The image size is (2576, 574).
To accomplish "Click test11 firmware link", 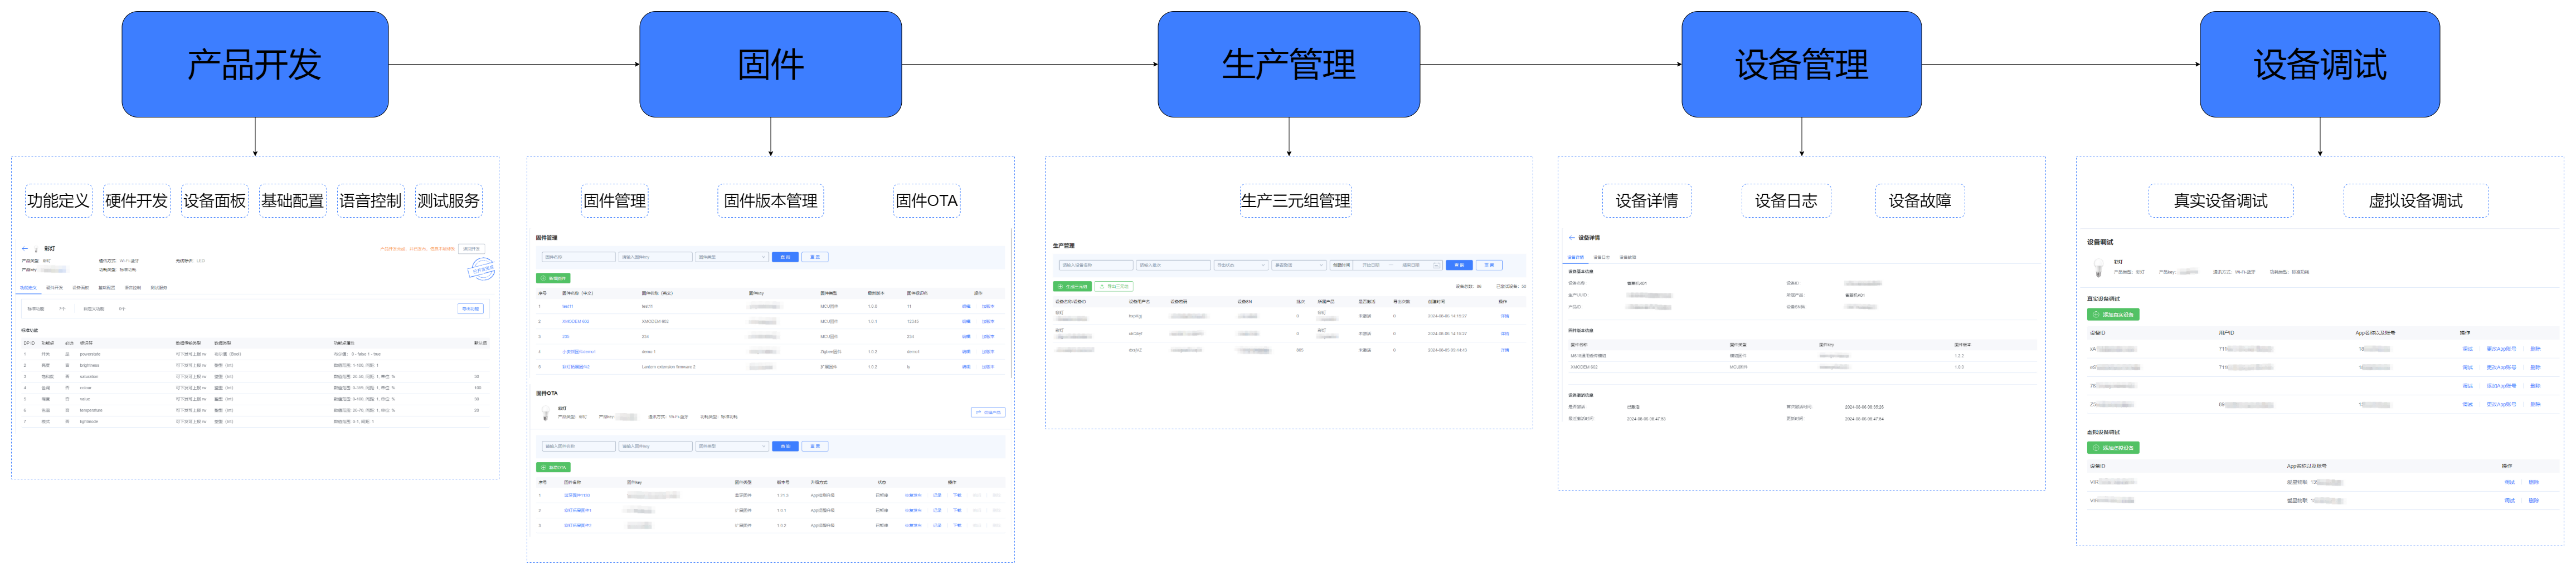I will (567, 306).
